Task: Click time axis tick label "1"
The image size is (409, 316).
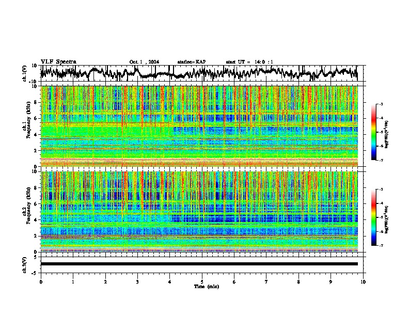Action: pyautogui.click(x=73, y=282)
